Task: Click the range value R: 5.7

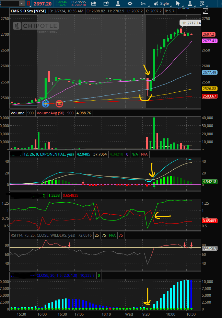Action: click(170, 11)
